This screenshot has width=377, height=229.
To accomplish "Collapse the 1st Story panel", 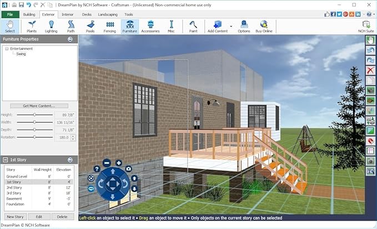I will pyautogui.click(x=71, y=160).
